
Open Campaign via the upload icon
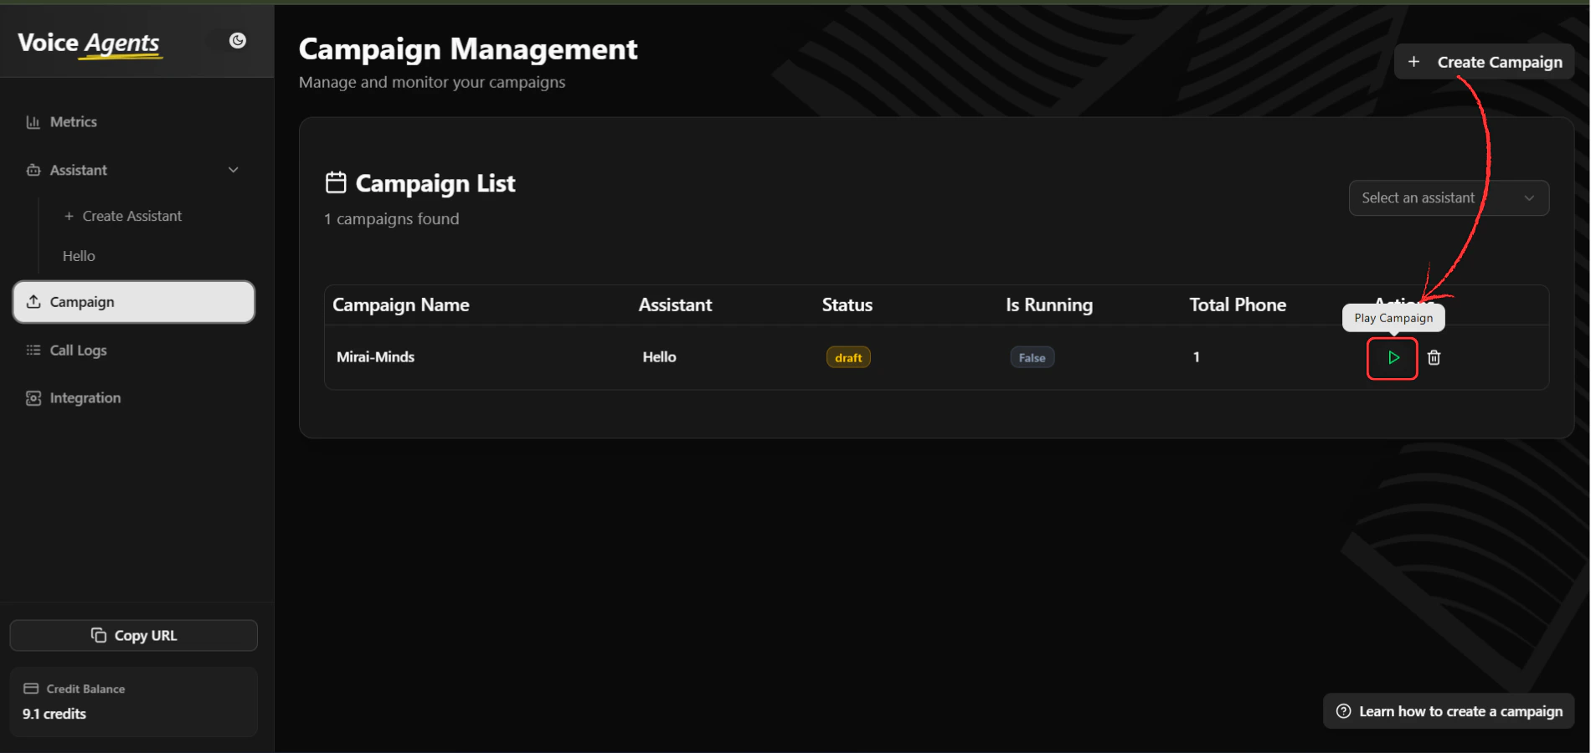[33, 301]
